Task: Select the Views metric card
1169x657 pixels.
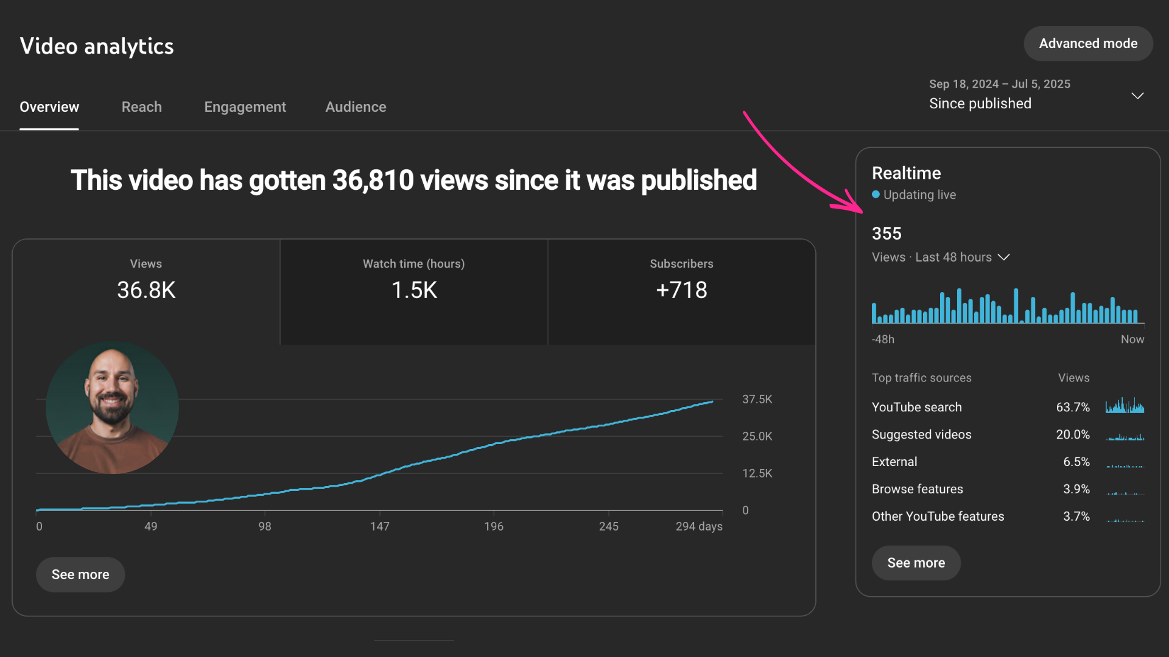Action: [x=146, y=292]
